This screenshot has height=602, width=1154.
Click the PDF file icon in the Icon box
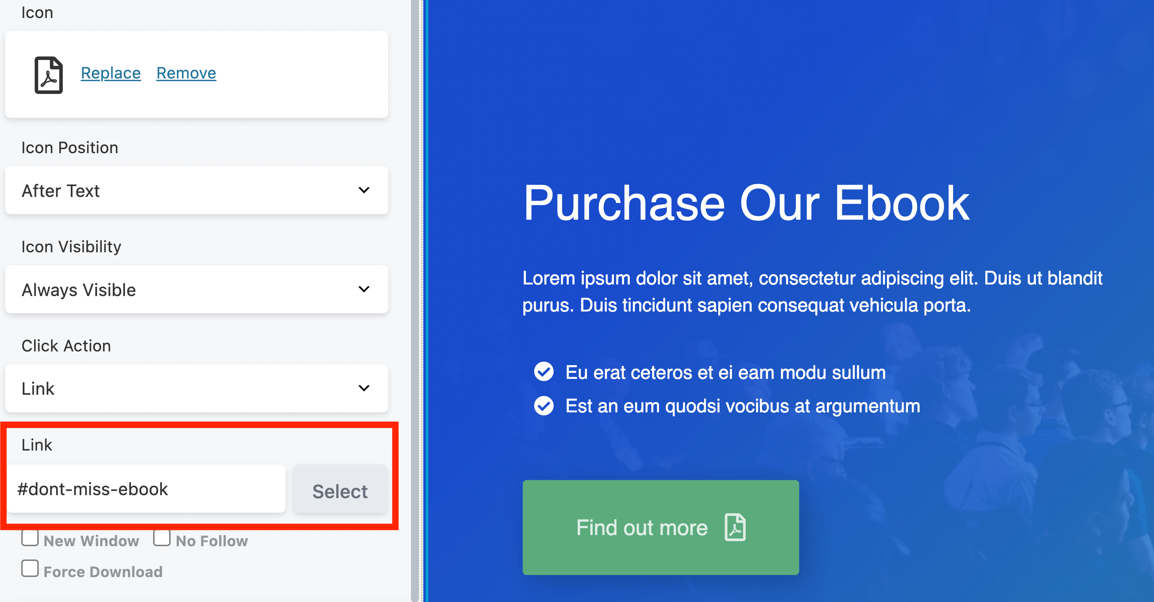coord(49,75)
